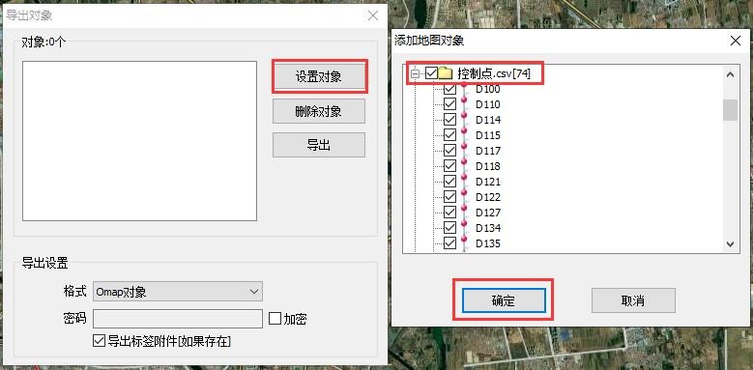Image resolution: width=753 pixels, height=370 pixels.
Task: Select D118 item in the tree
Action: (x=488, y=166)
